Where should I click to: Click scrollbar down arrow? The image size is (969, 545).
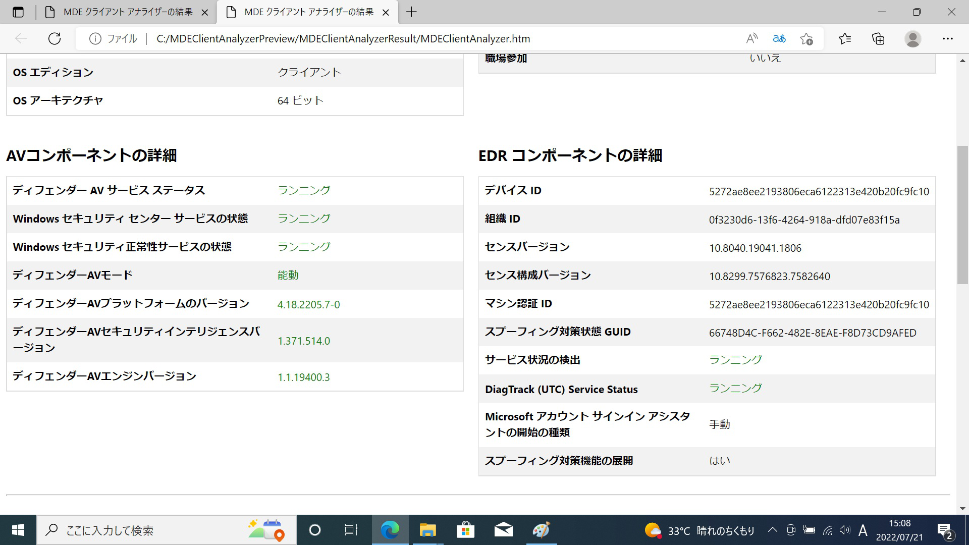click(962, 508)
